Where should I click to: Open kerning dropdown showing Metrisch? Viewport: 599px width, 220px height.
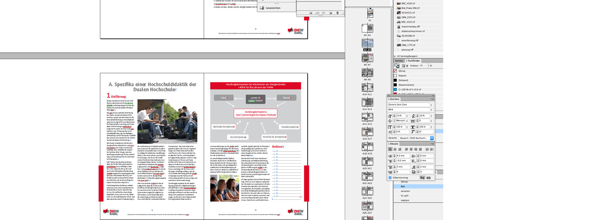click(x=407, y=121)
